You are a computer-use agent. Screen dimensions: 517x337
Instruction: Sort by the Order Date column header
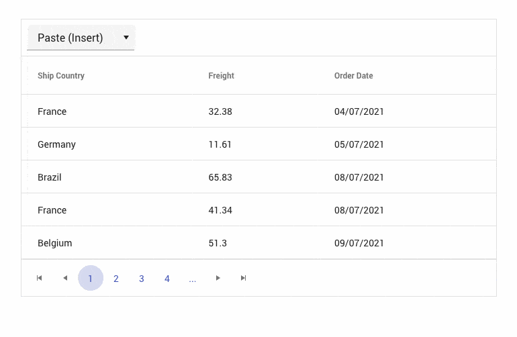coord(354,76)
